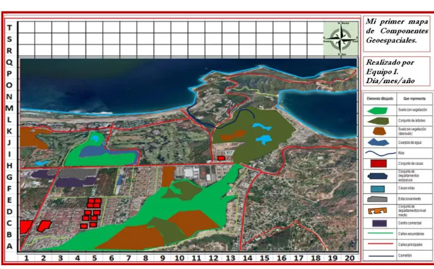Click the 'Cuerpos de agua' legend label
Viewport: 434px width, 269px height.
[410, 143]
